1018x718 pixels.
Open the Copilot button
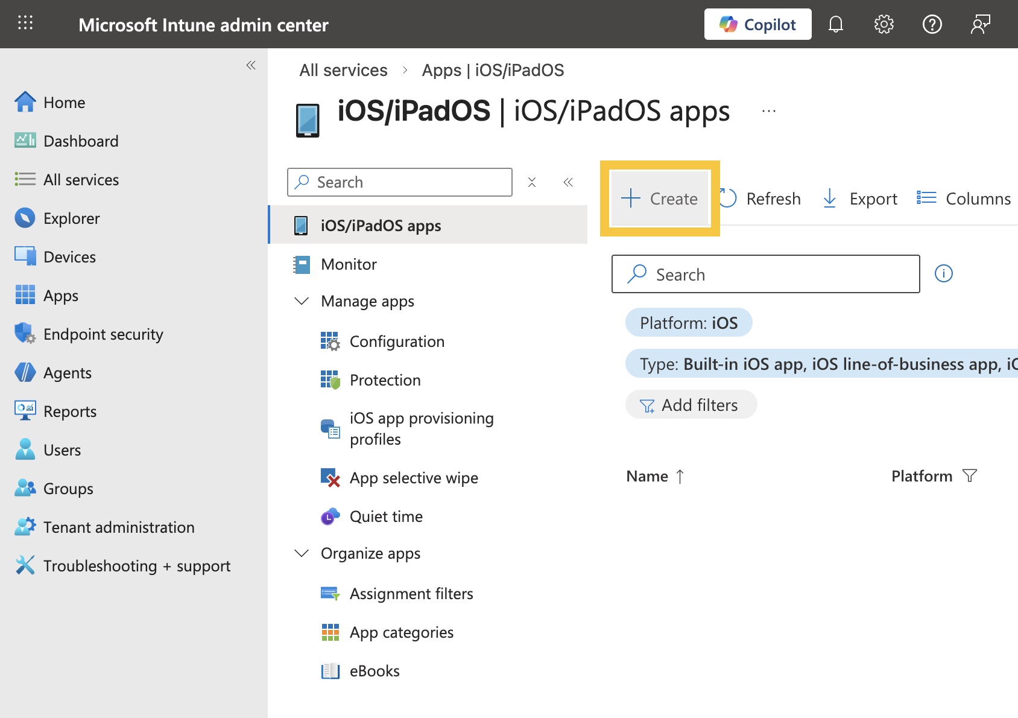(x=757, y=24)
